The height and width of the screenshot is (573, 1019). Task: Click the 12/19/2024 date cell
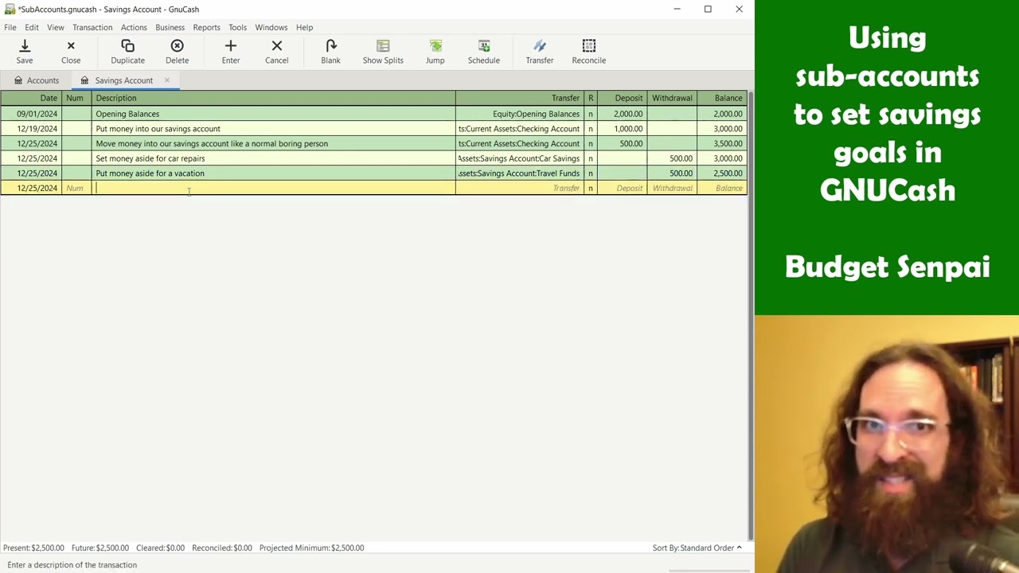pyautogui.click(x=31, y=129)
